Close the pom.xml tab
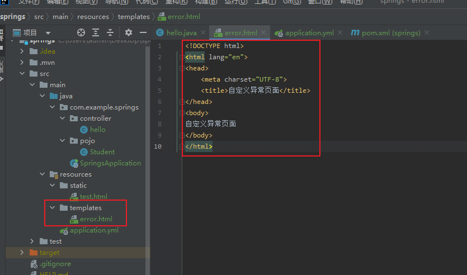Screen dimensions: 467x275 [x=427, y=32]
